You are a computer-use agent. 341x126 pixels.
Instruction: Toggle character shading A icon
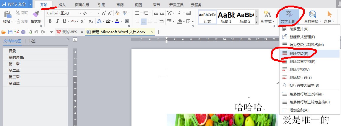(127, 21)
